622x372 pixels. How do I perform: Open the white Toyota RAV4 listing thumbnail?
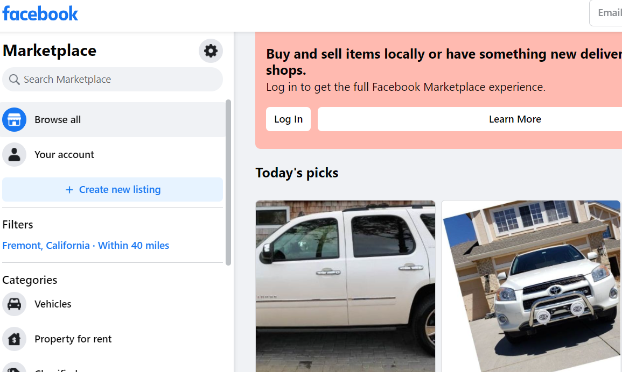click(531, 286)
